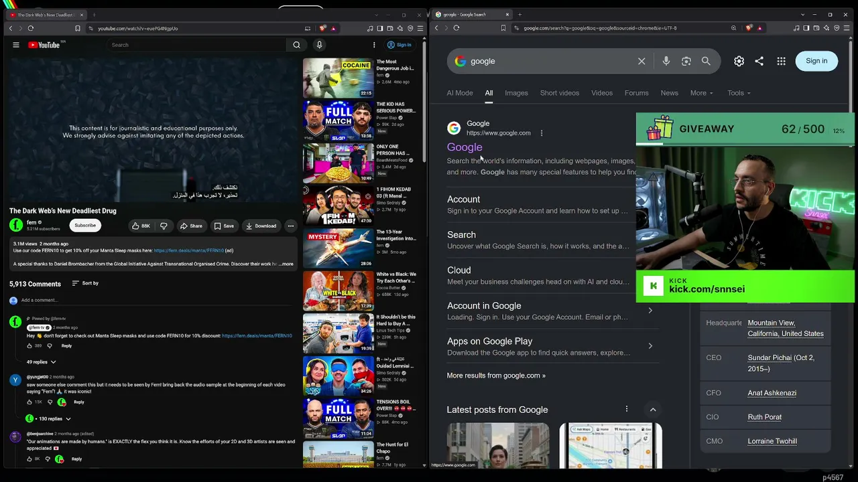Open the Latest posts three-dot menu

tap(627, 409)
